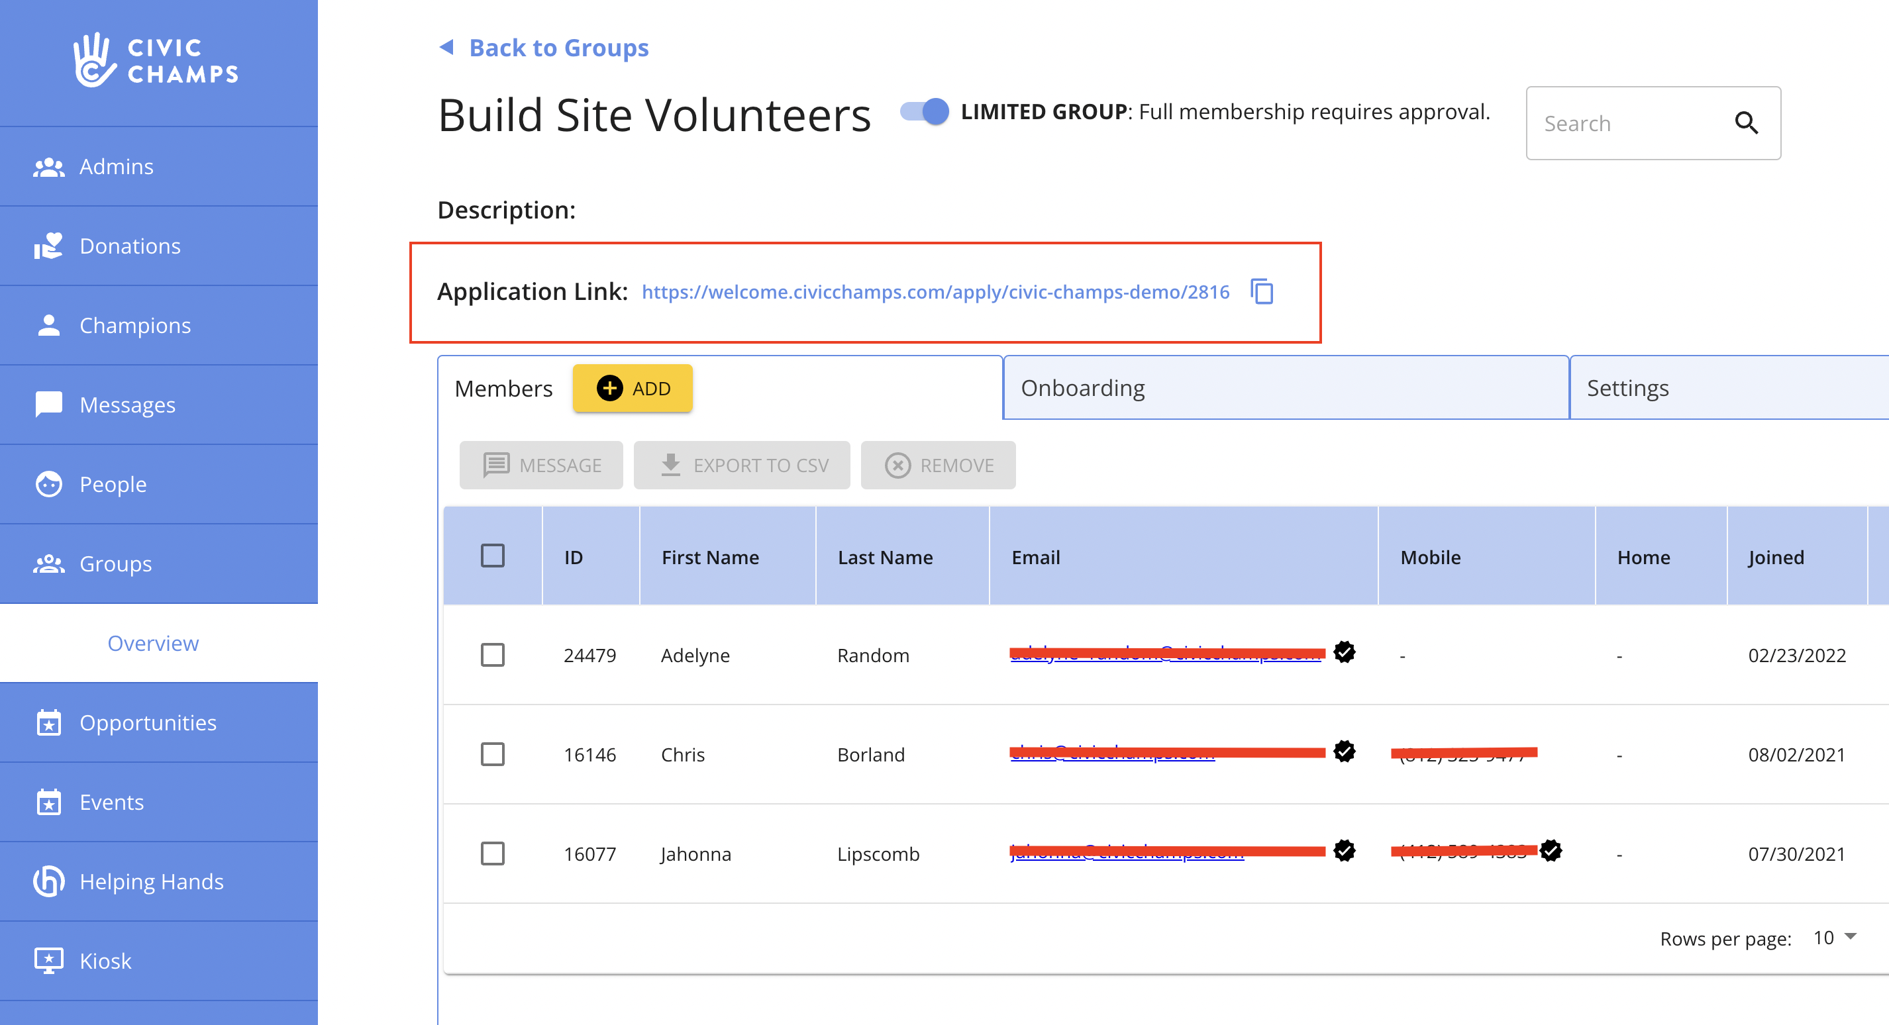Click Adelyne's email verified badge
The width and height of the screenshot is (1889, 1025).
click(x=1344, y=652)
